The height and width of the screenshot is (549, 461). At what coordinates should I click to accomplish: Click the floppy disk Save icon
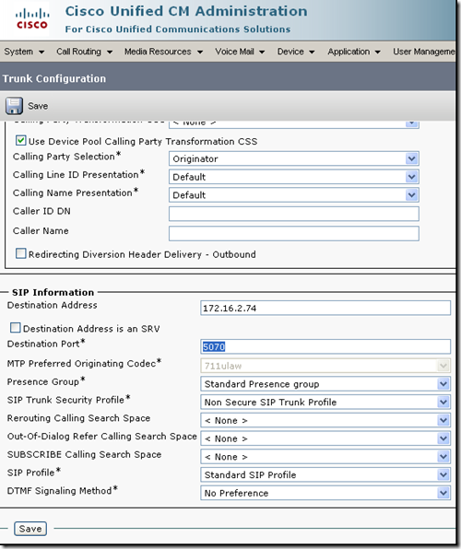click(x=14, y=106)
